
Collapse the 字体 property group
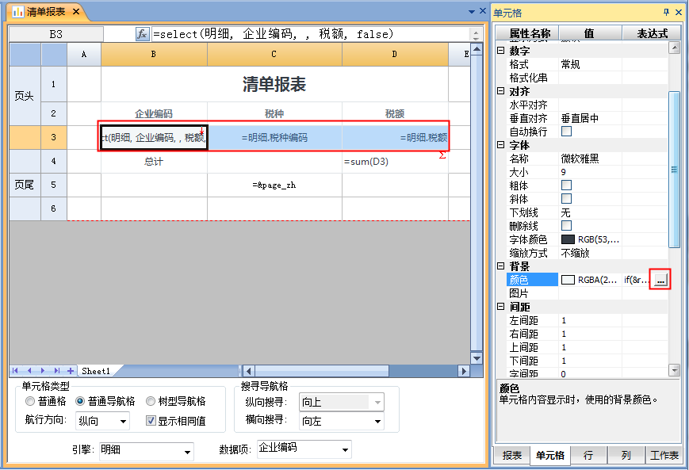pos(500,145)
